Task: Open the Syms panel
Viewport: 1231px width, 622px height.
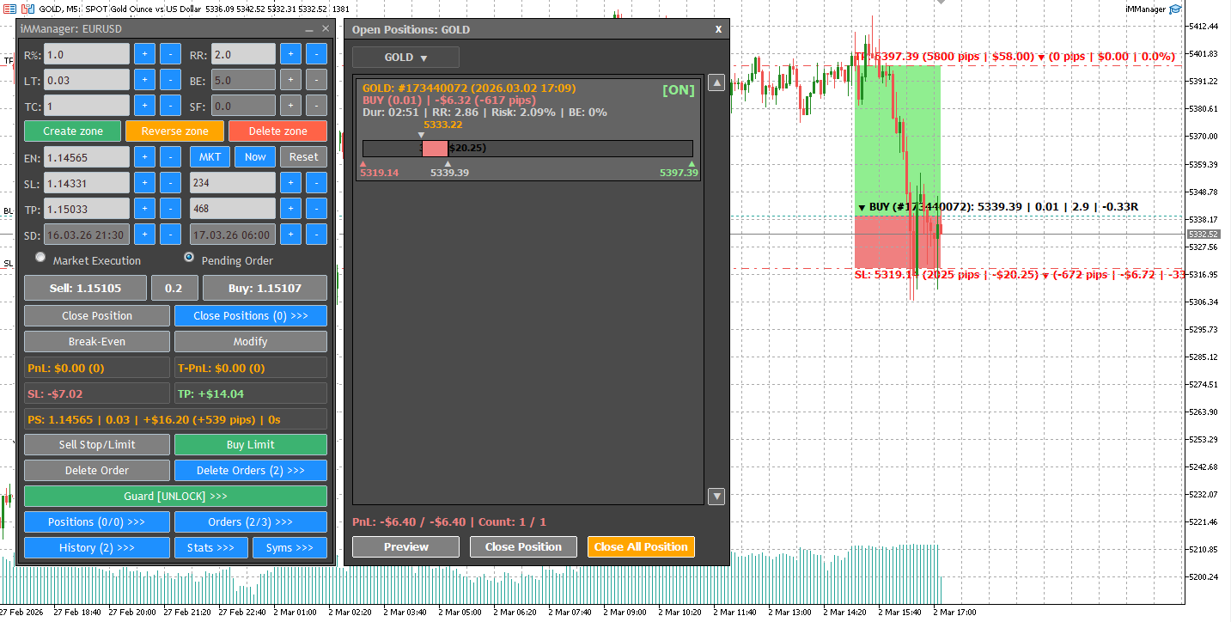Action: [289, 547]
